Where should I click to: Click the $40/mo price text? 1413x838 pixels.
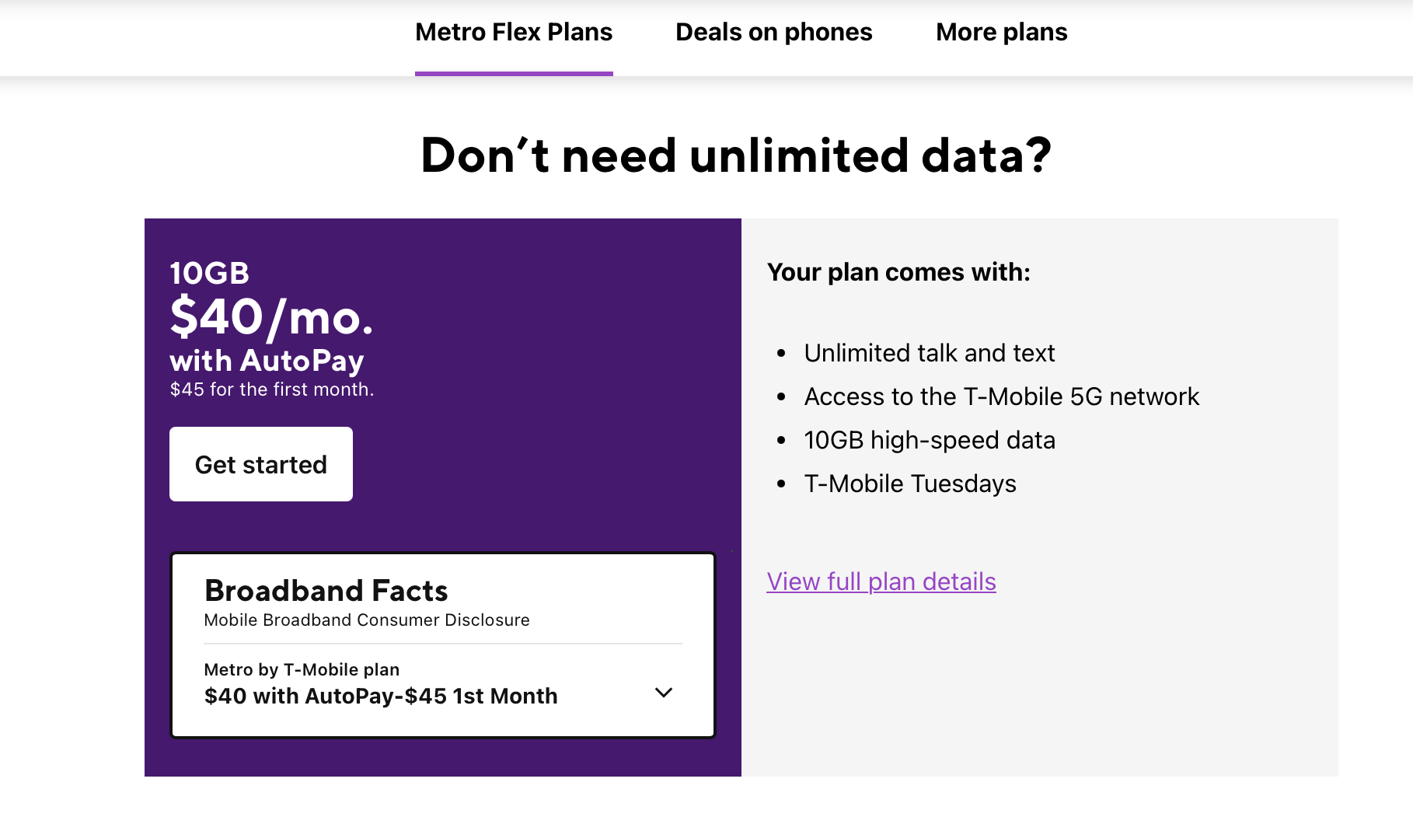271,317
